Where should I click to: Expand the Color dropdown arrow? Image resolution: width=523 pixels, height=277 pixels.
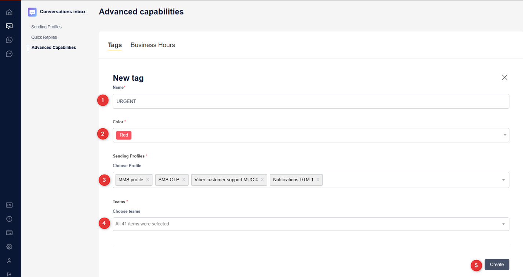click(505, 135)
